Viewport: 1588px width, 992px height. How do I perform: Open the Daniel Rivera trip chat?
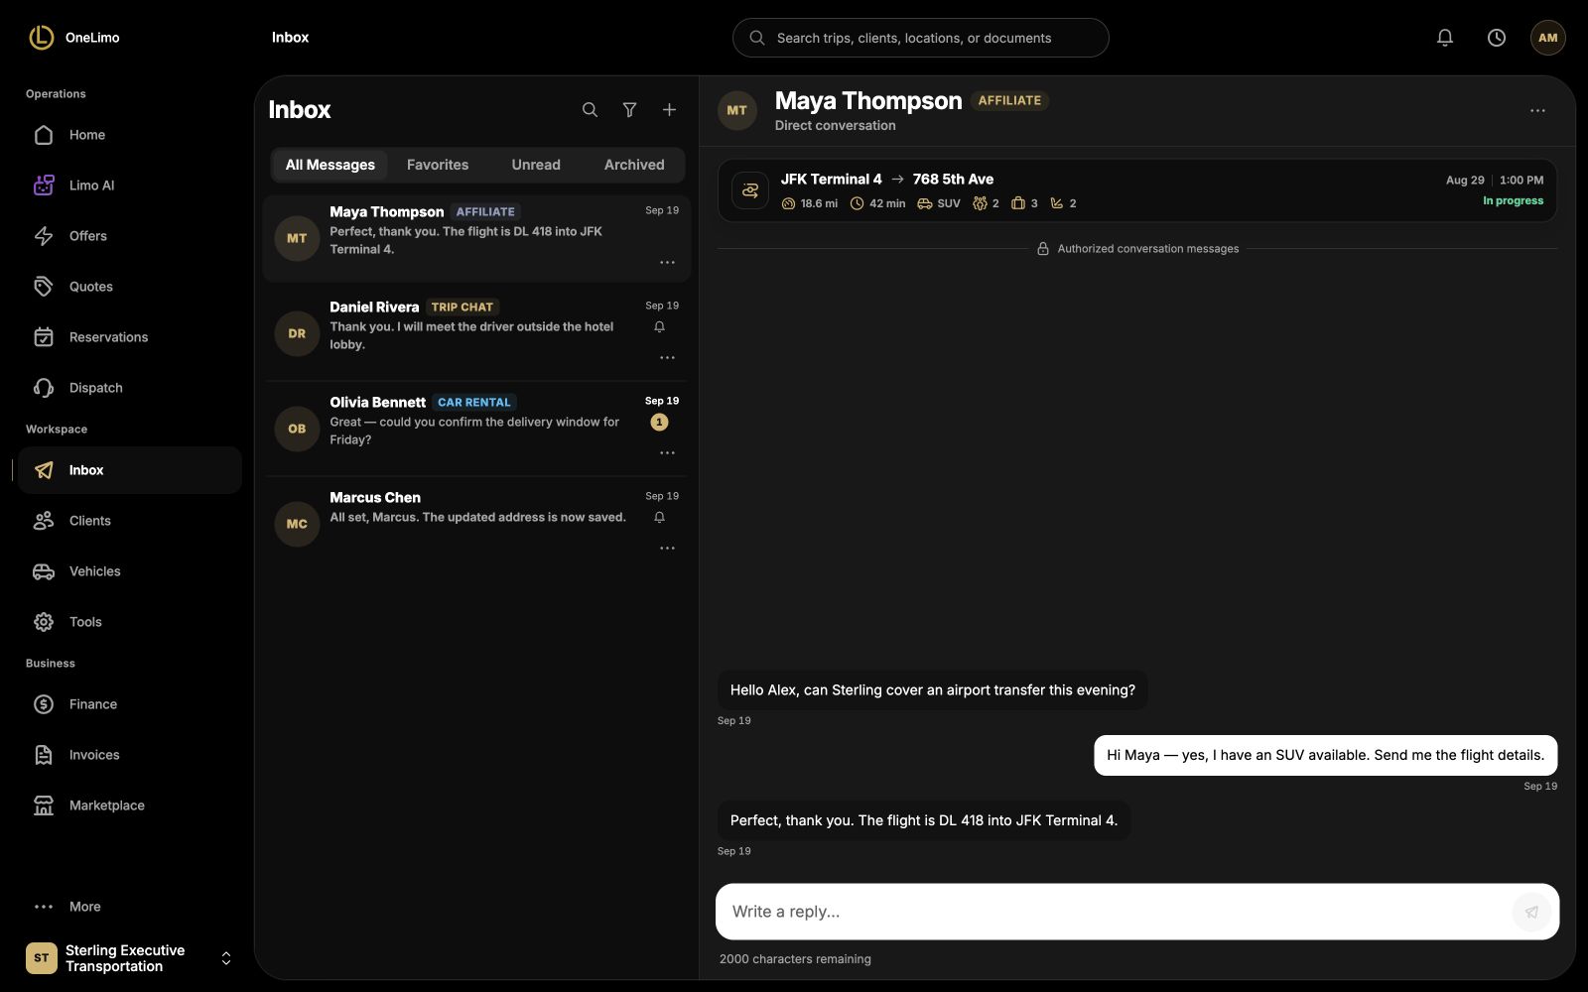[476, 333]
